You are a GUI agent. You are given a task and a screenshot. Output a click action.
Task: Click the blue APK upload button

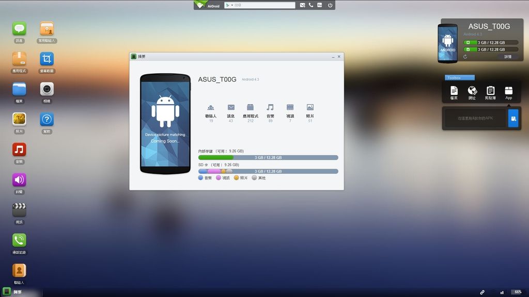click(513, 118)
